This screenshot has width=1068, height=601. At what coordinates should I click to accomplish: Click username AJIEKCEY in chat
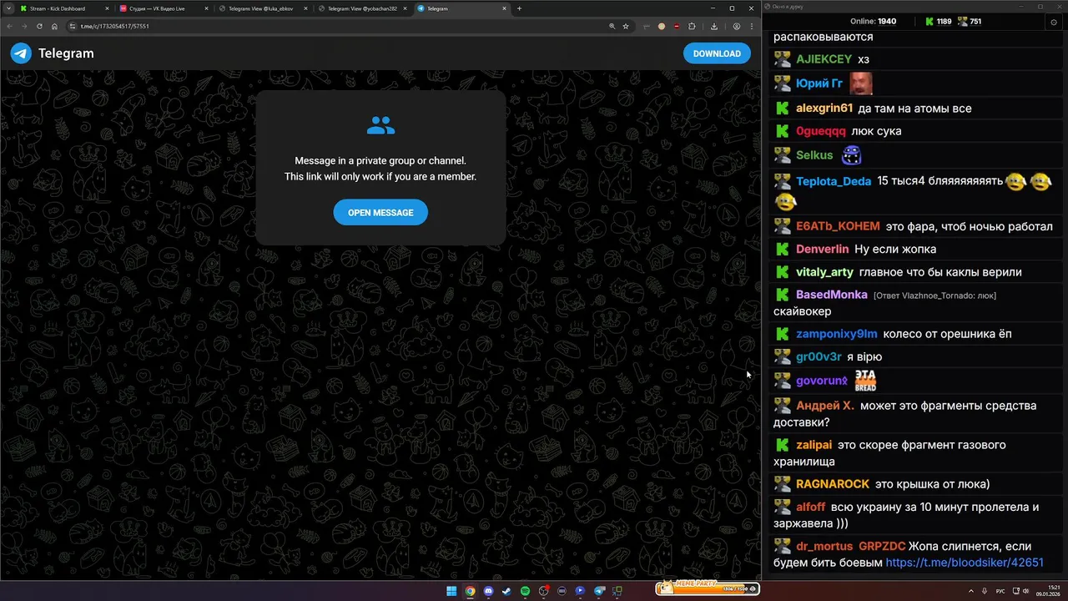point(824,59)
